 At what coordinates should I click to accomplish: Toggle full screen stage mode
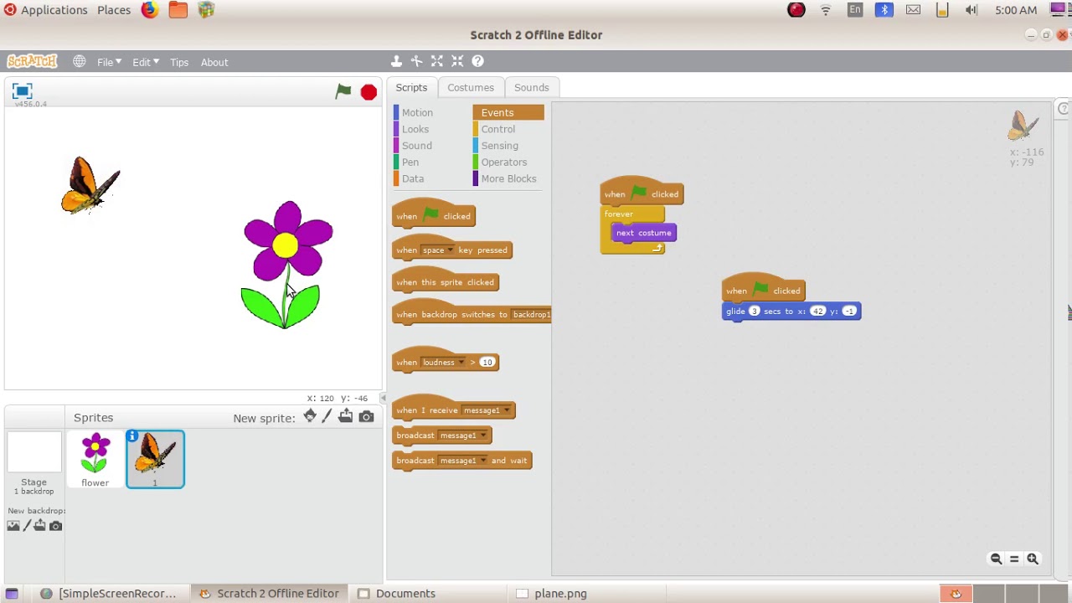(x=23, y=90)
